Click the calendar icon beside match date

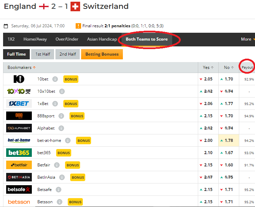click(6, 26)
